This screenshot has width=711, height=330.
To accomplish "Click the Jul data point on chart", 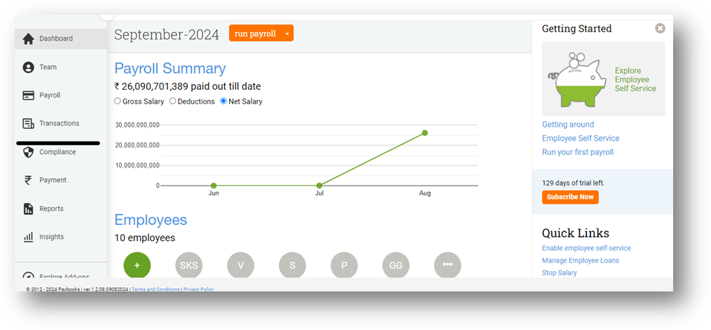I will click(x=319, y=186).
